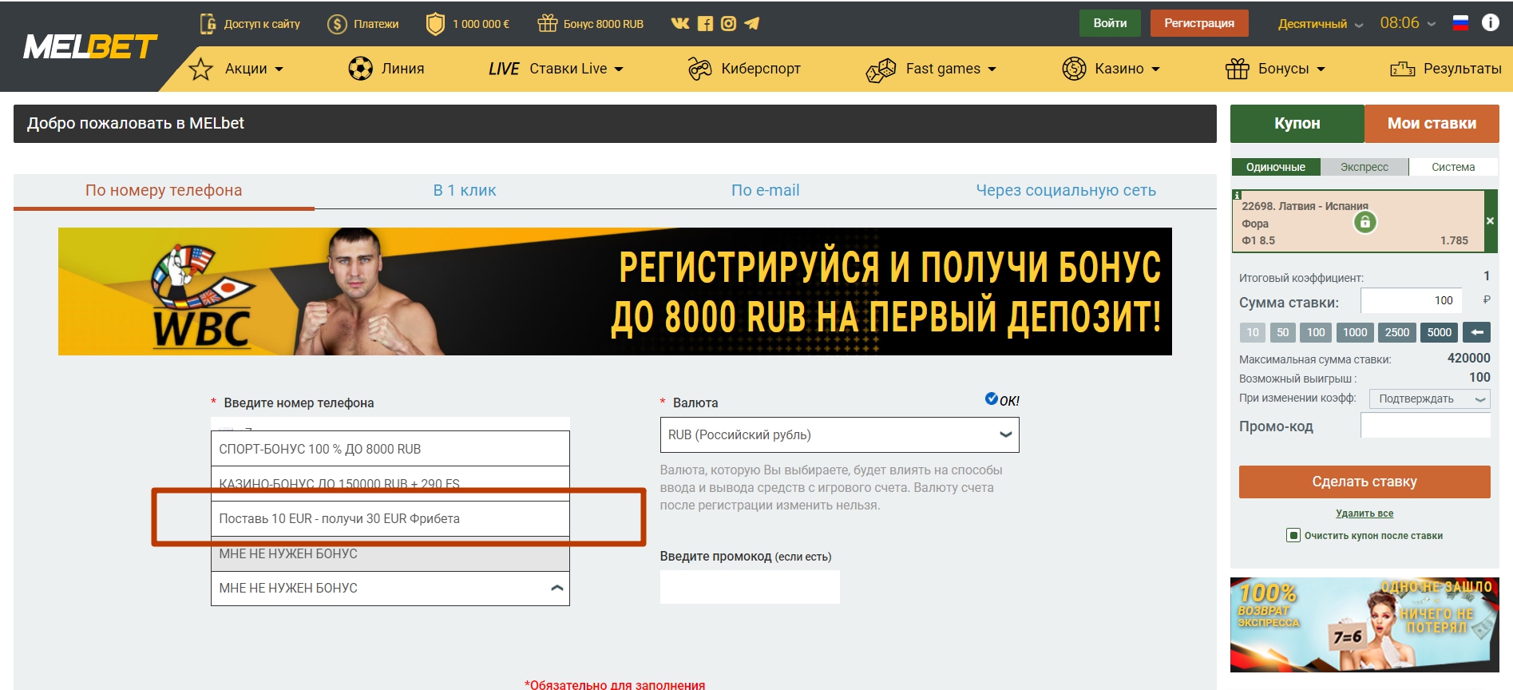This screenshot has width=1513, height=690.
Task: Click the green lock icon on bet
Action: tap(1365, 222)
